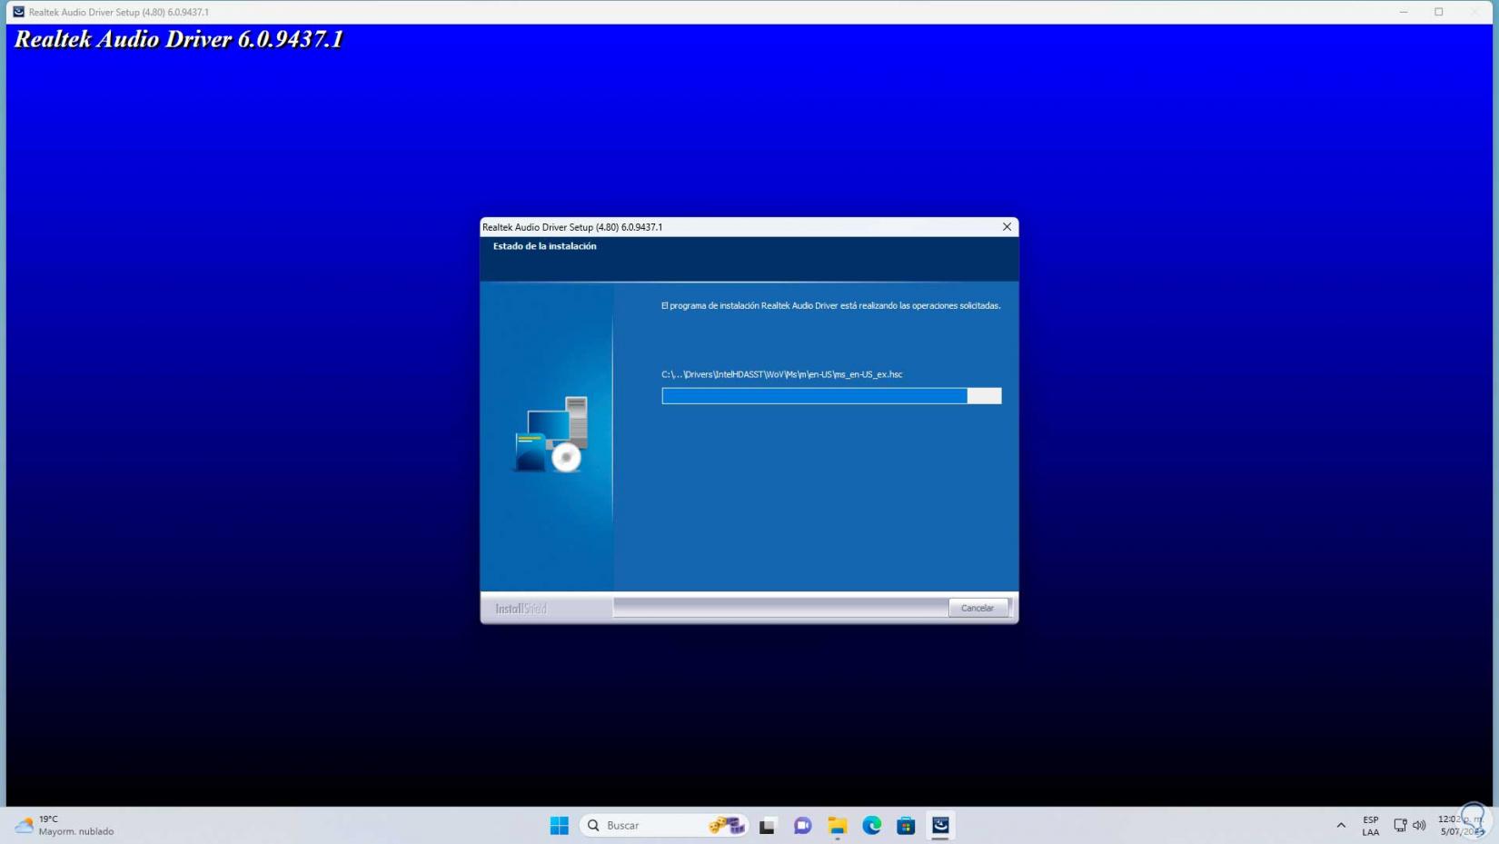Viewport: 1499px width, 844px height.
Task: Click the file path ending in ms_en-US_ex.hsc
Action: click(x=782, y=374)
